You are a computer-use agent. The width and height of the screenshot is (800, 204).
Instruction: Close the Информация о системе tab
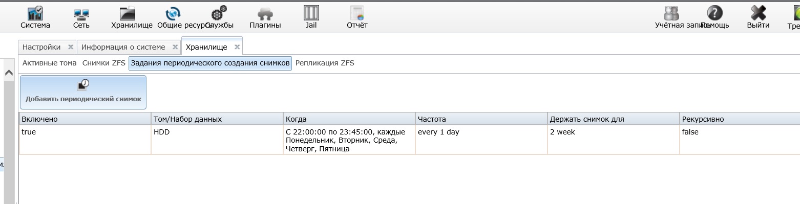coord(175,47)
